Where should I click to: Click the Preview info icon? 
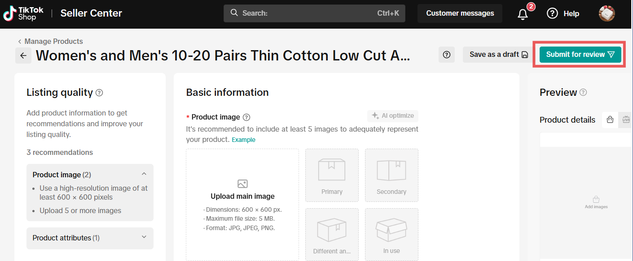583,92
